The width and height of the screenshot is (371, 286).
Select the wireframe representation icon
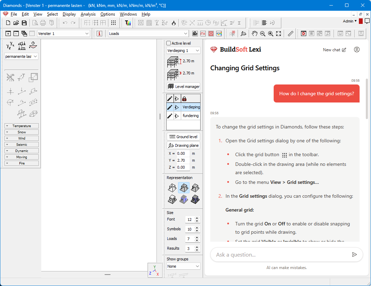click(x=172, y=188)
